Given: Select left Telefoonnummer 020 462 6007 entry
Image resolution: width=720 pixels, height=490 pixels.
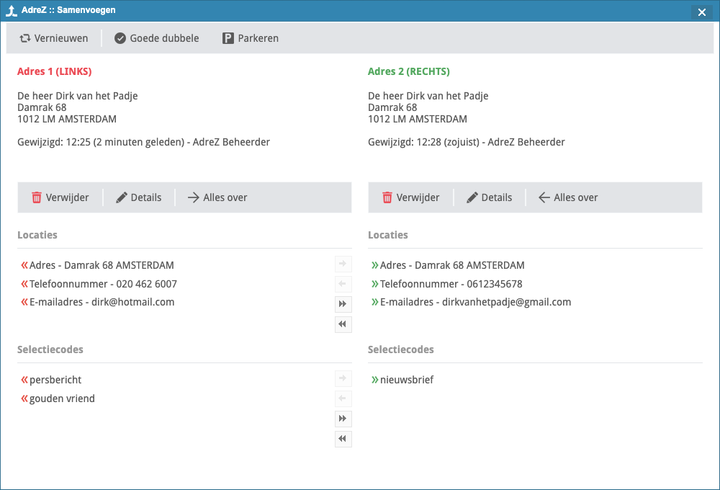Looking at the screenshot, I should click(103, 284).
